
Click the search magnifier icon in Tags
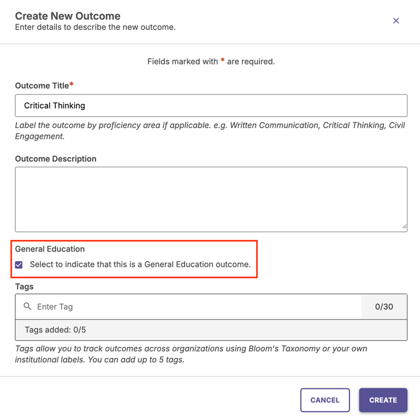[27, 306]
